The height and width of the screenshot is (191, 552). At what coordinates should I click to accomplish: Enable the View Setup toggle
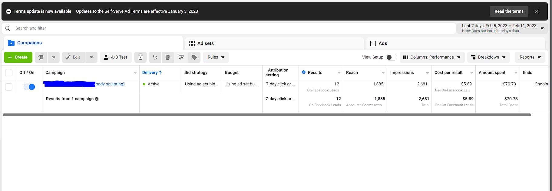click(391, 57)
